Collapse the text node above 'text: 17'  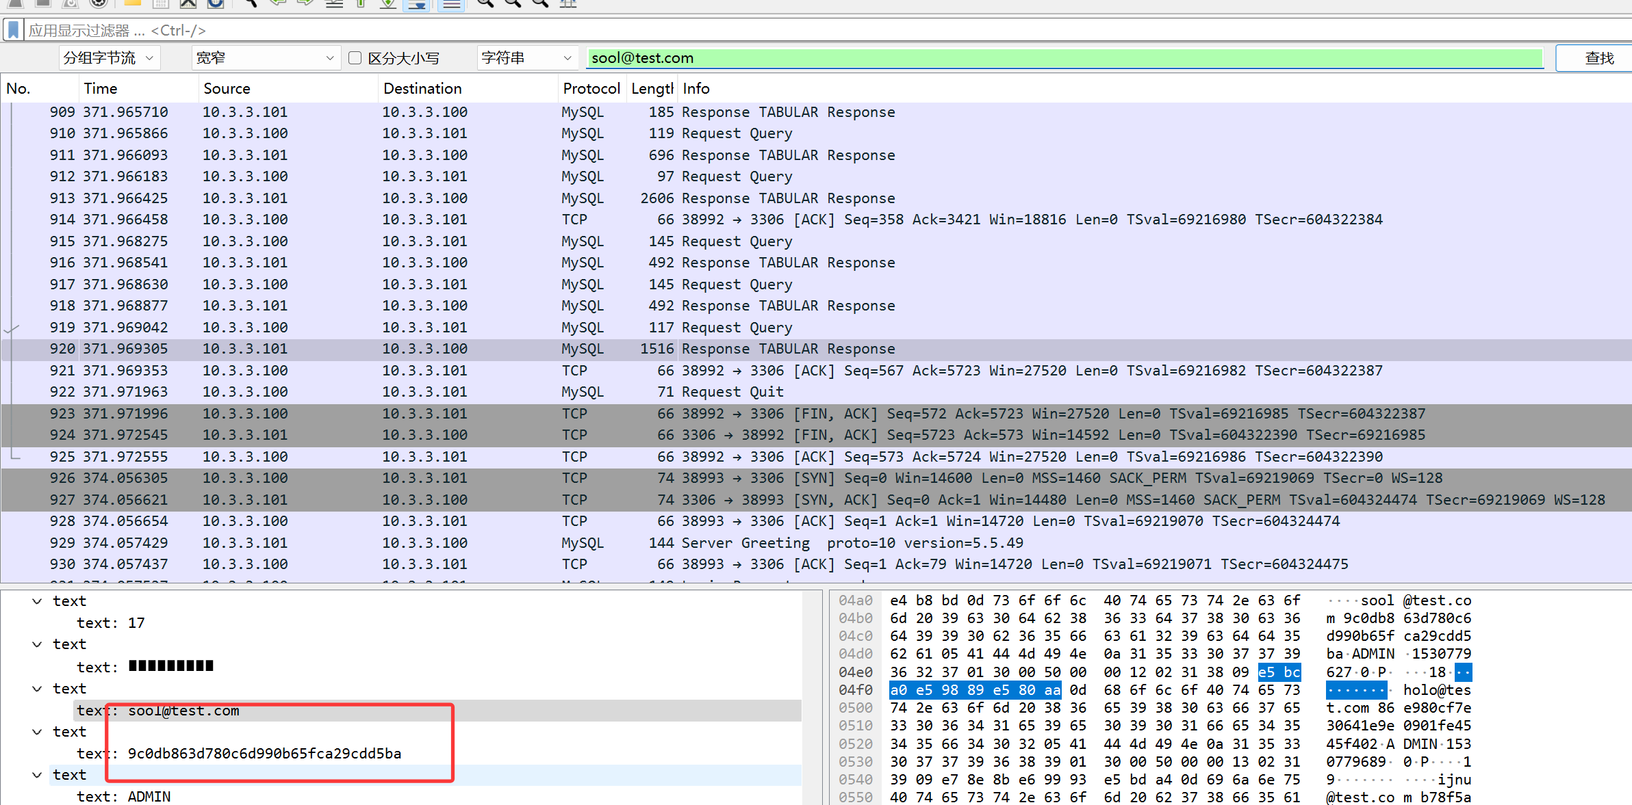pos(37,601)
